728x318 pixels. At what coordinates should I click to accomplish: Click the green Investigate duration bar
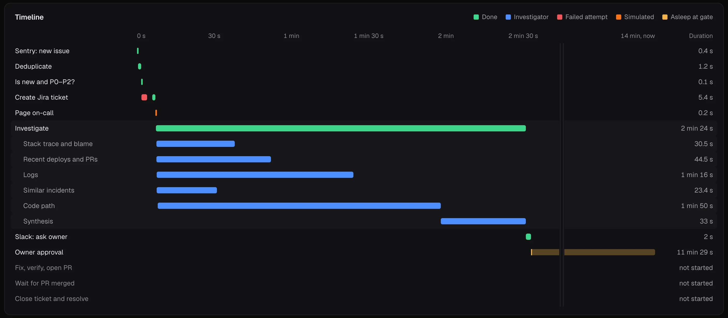click(x=341, y=128)
